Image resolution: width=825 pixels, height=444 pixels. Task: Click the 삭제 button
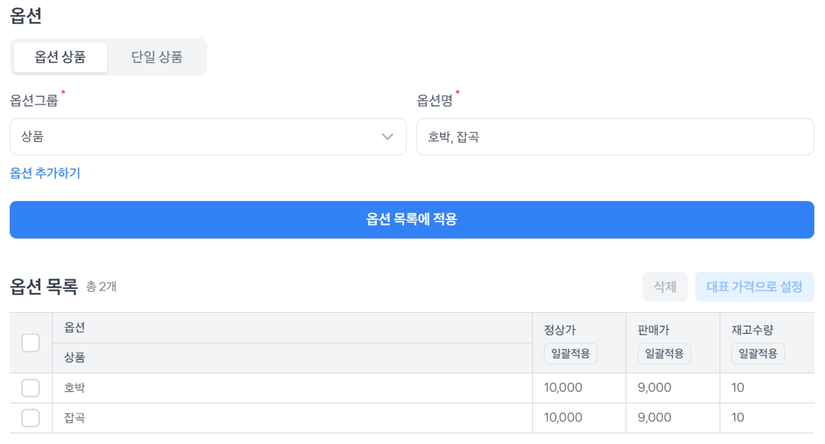(665, 287)
